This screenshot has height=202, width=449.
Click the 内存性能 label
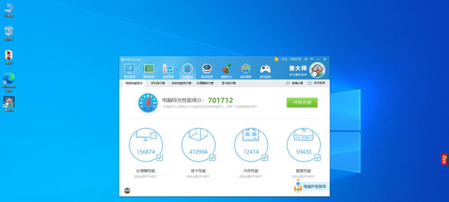pos(251,171)
